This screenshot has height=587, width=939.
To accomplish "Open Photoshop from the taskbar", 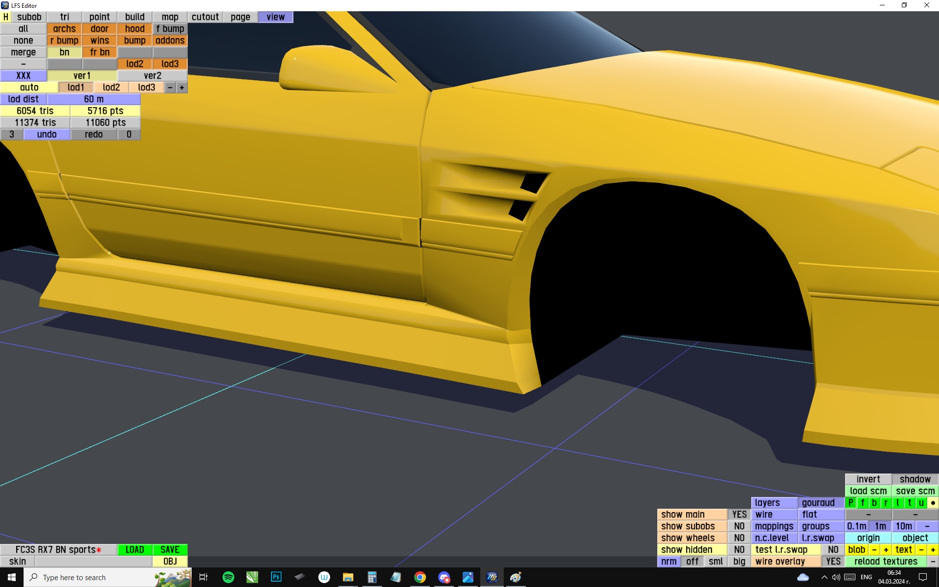I will (276, 577).
